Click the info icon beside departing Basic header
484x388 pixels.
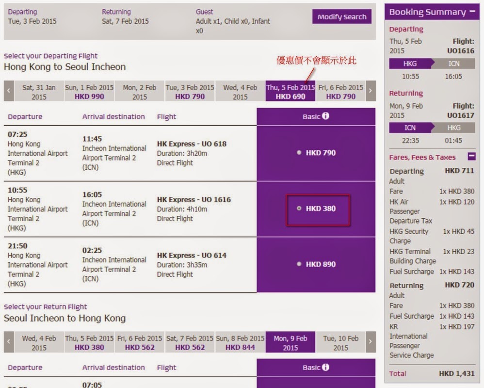(325, 116)
